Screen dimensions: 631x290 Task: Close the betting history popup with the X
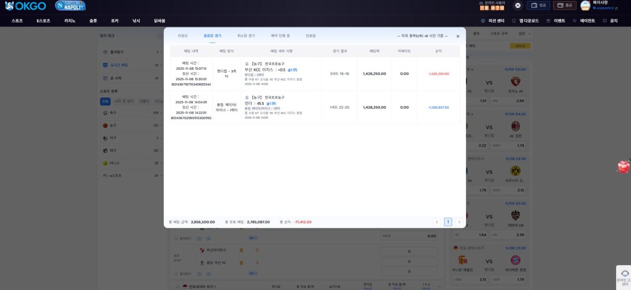pyautogui.click(x=458, y=36)
